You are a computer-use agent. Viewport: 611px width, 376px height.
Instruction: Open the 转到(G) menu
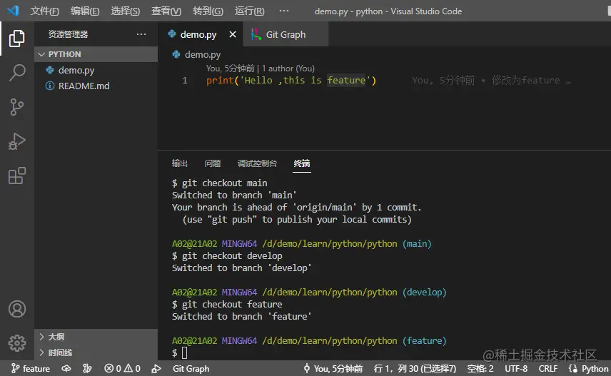point(208,11)
